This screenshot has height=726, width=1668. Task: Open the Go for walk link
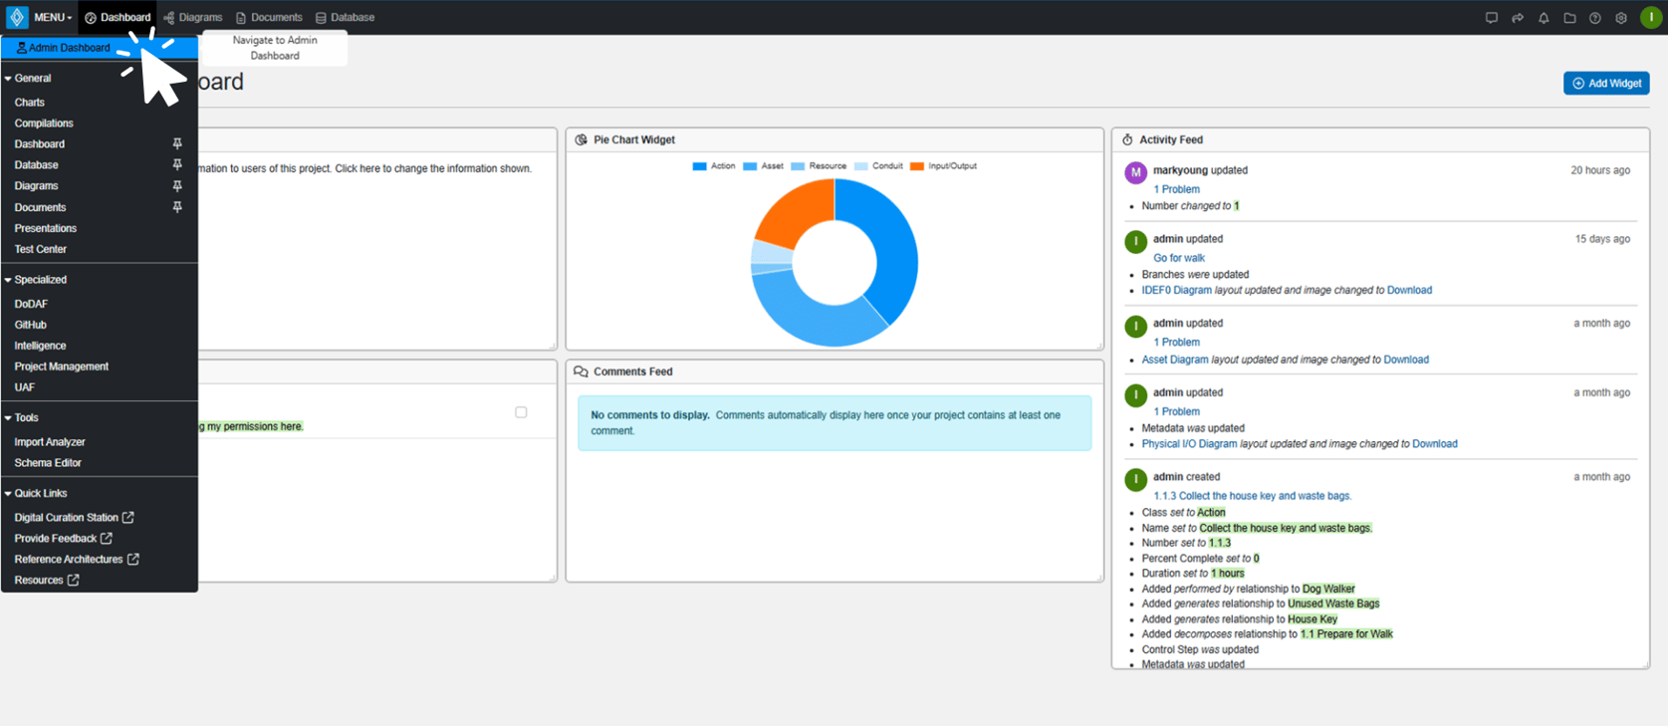pos(1179,258)
